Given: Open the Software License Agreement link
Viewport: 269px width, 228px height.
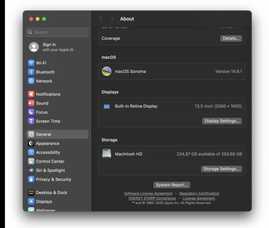Looking at the screenshot, I should tap(148, 193).
